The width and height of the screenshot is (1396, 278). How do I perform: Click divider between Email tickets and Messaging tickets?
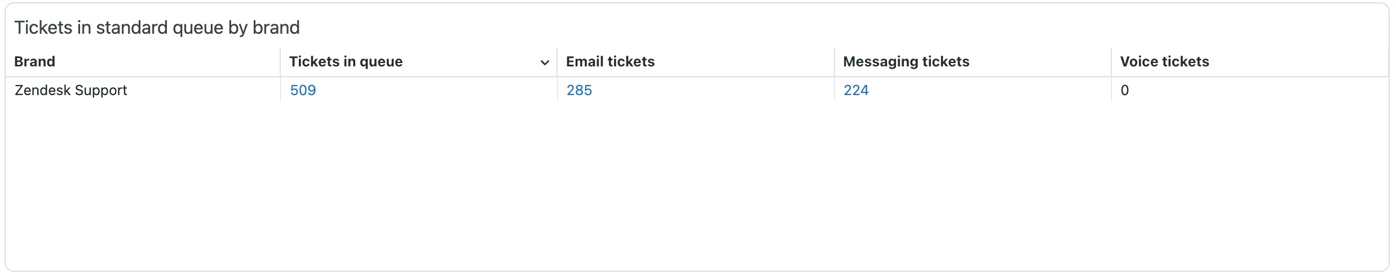[834, 62]
